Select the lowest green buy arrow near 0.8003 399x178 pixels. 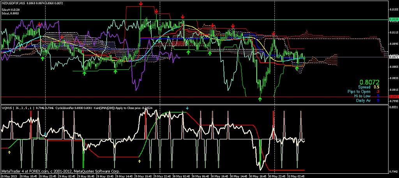tap(260, 99)
